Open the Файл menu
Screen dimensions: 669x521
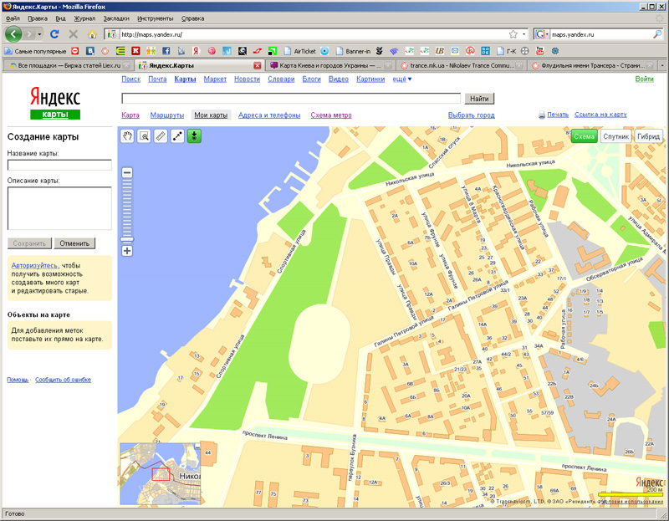click(x=13, y=18)
